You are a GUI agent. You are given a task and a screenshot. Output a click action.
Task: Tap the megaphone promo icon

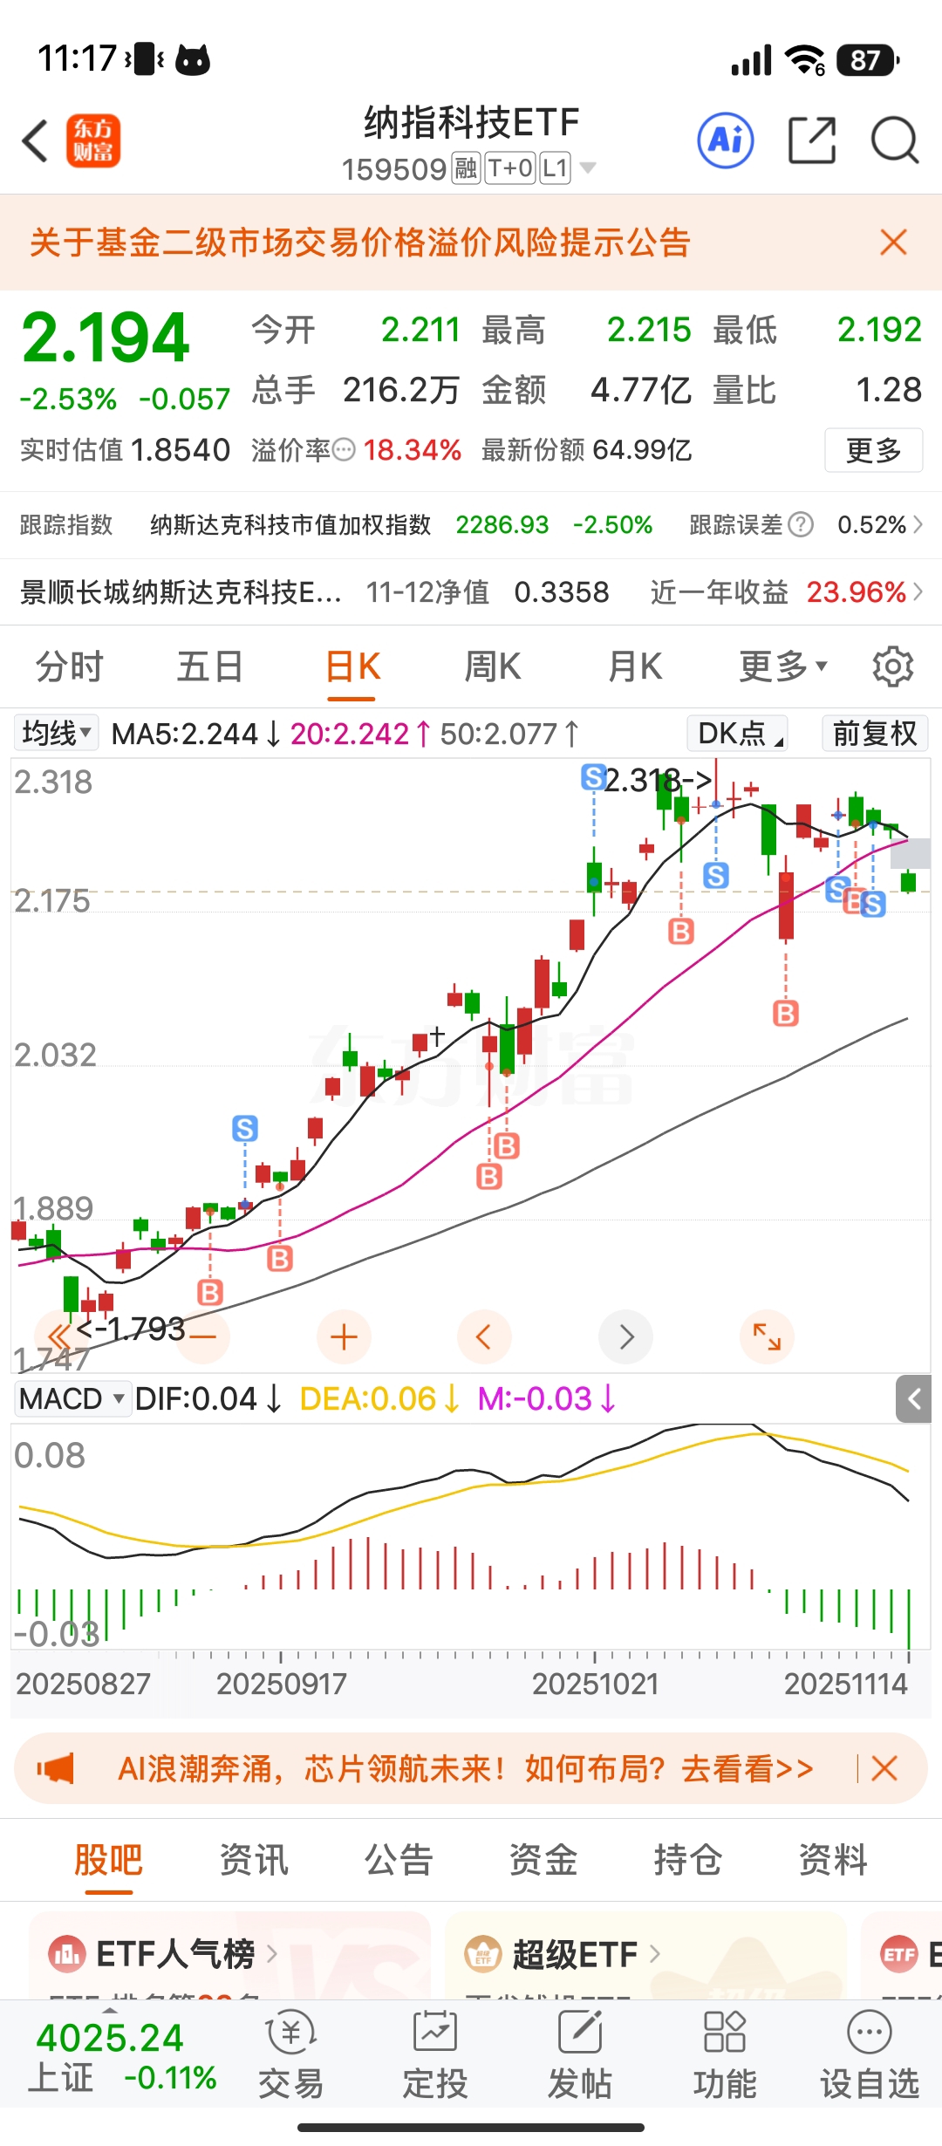click(56, 1768)
